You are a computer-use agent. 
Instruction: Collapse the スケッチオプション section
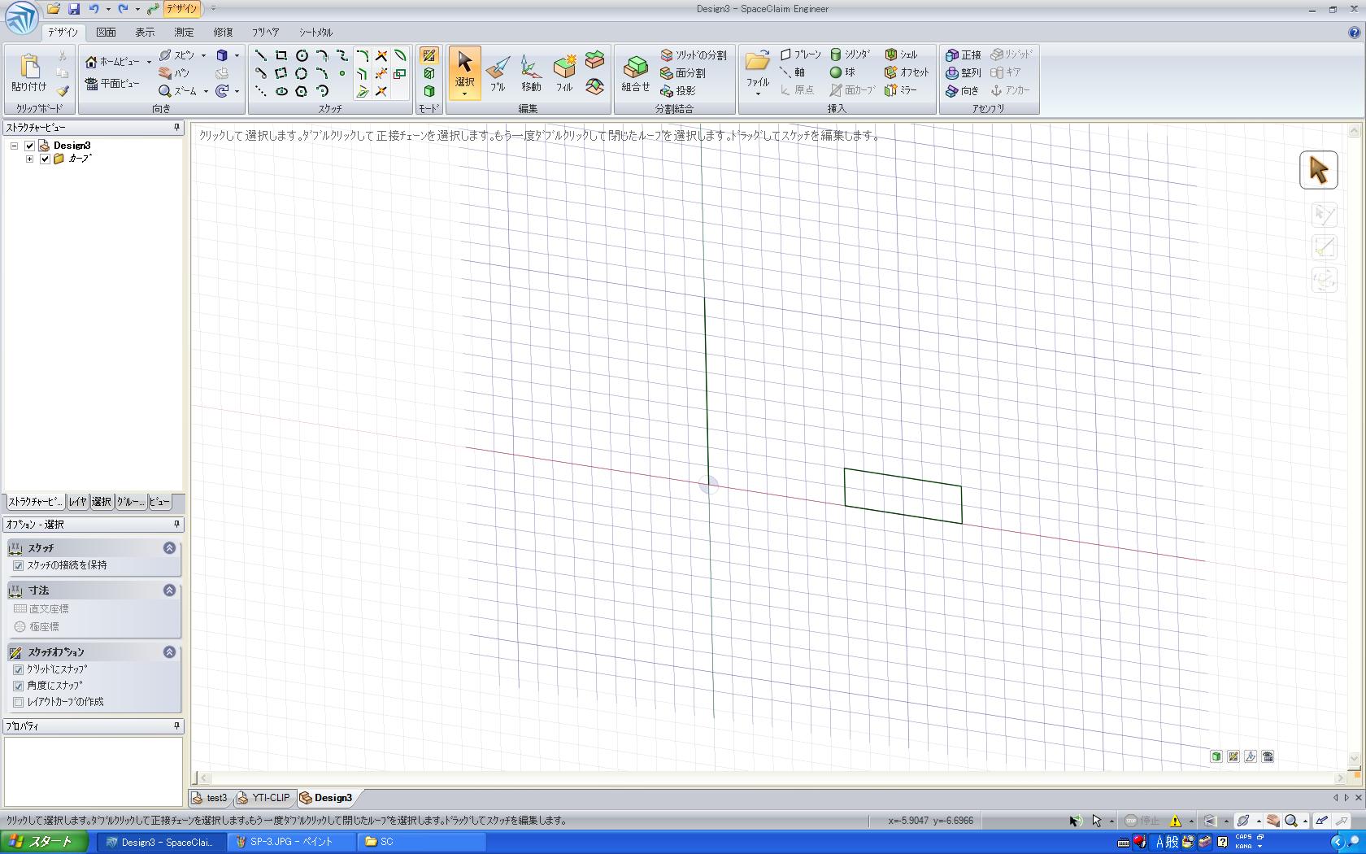[169, 651]
